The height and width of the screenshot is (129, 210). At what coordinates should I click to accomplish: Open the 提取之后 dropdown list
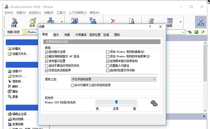(113, 79)
